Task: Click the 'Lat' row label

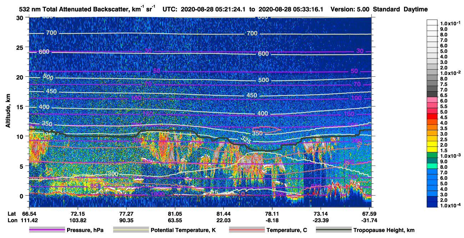Action: (12, 214)
